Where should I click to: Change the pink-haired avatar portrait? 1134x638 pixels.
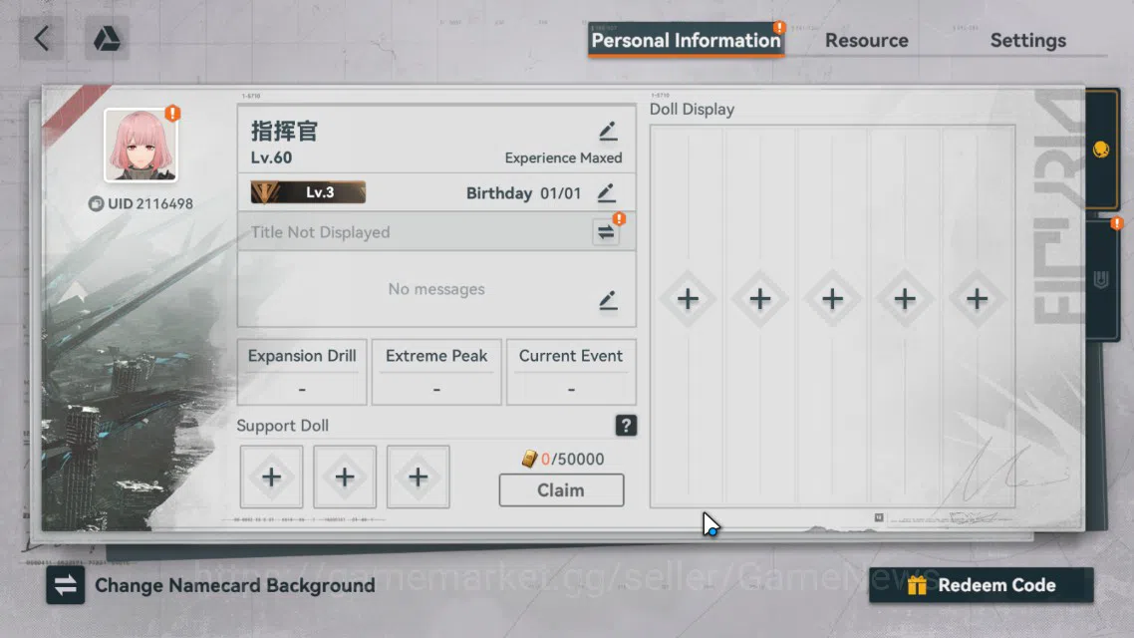142,146
